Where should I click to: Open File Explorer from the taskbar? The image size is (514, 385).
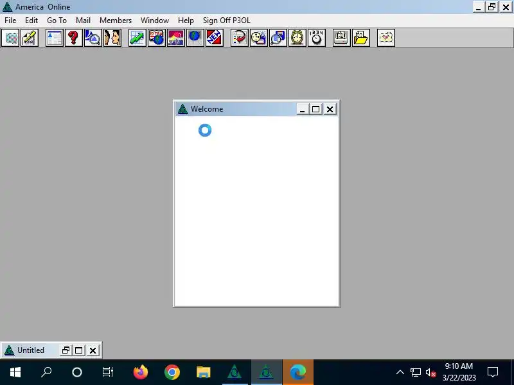[x=203, y=372]
